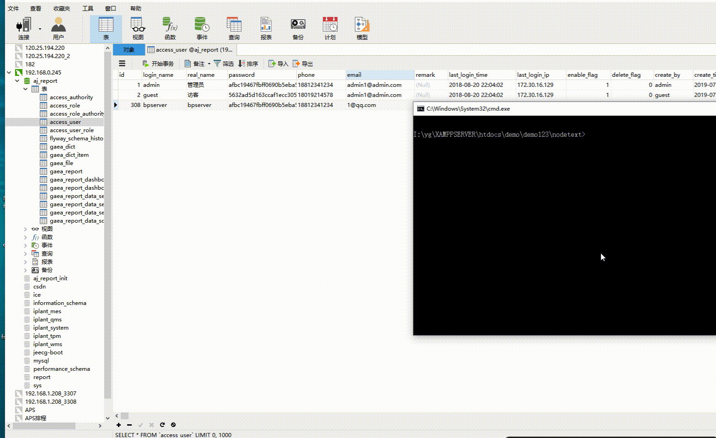Open the 工具 menu
716x438 pixels.
click(x=88, y=8)
